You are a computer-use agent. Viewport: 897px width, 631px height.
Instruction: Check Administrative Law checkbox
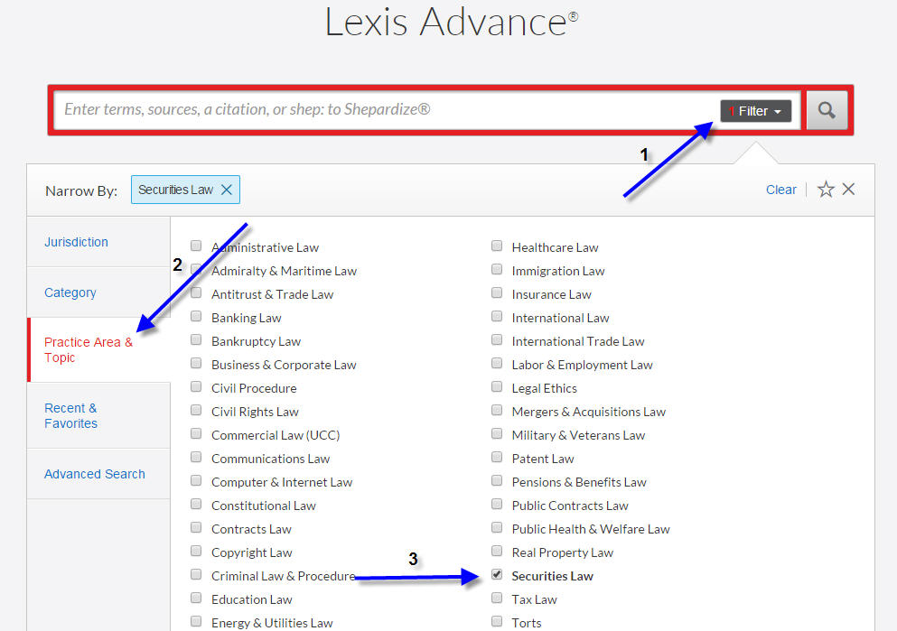[196, 246]
